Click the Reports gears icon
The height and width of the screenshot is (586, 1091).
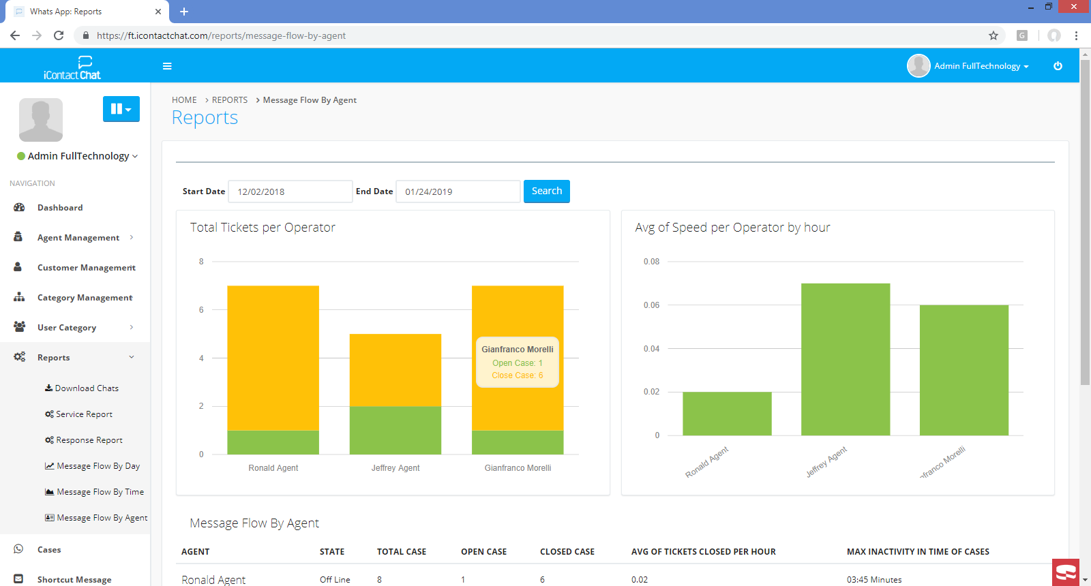tap(19, 357)
